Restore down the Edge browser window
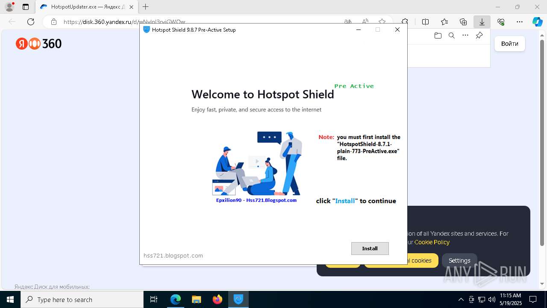This screenshot has width=547, height=308. 518,7
